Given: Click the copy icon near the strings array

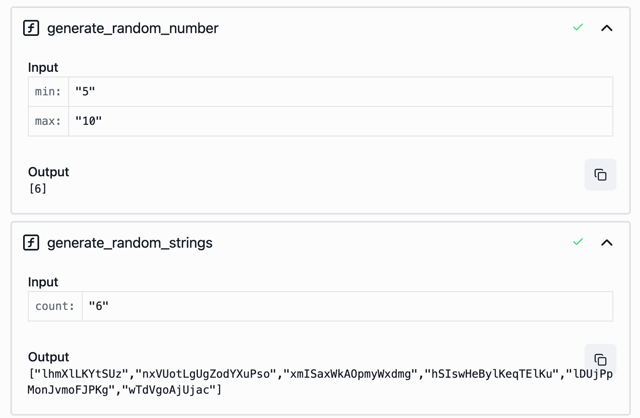Looking at the screenshot, I should 600,359.
